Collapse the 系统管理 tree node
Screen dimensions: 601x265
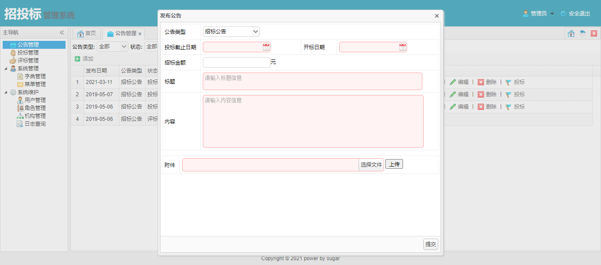[6, 69]
